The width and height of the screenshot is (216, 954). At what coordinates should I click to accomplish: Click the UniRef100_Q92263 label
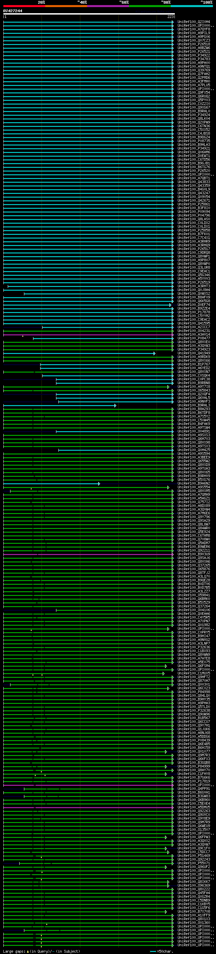193,811
